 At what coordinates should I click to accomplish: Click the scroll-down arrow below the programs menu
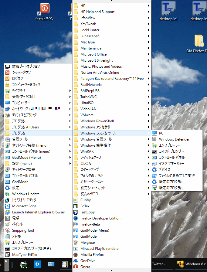112,270
